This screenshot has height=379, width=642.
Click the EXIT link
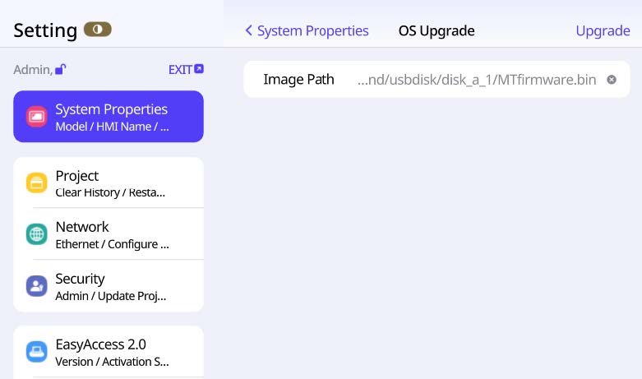tap(180, 70)
